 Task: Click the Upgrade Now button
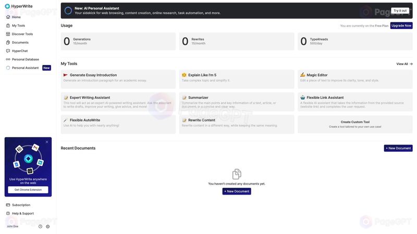pos(401,25)
